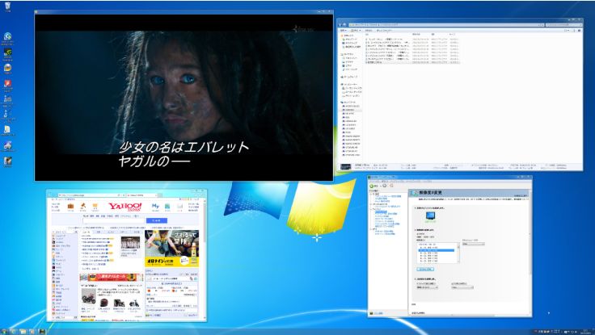Click the blue 検索 button on Yahoo page
This screenshot has width=595, height=335.
157,220
